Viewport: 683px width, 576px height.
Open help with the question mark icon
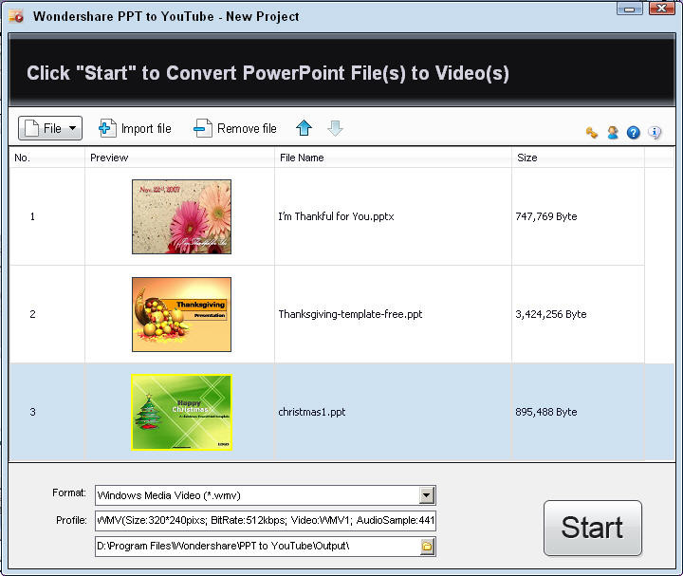(x=634, y=132)
